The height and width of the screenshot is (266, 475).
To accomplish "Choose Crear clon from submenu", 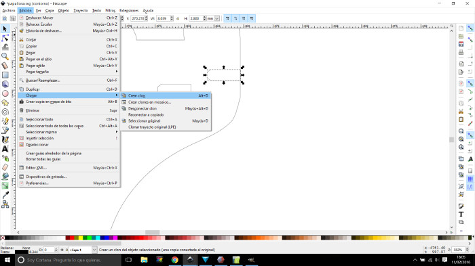I will 166,95.
